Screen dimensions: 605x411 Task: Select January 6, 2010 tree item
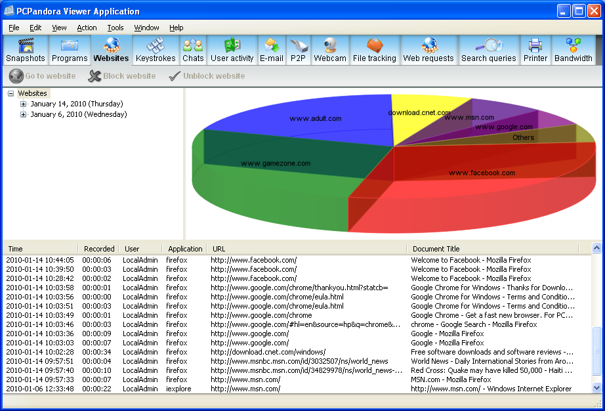pos(79,114)
